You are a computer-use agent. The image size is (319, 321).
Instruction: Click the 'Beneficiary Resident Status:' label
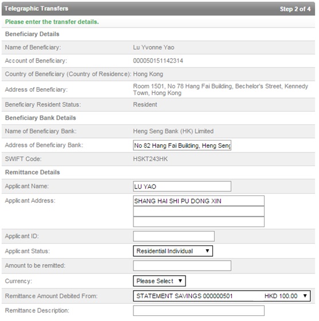(43, 104)
